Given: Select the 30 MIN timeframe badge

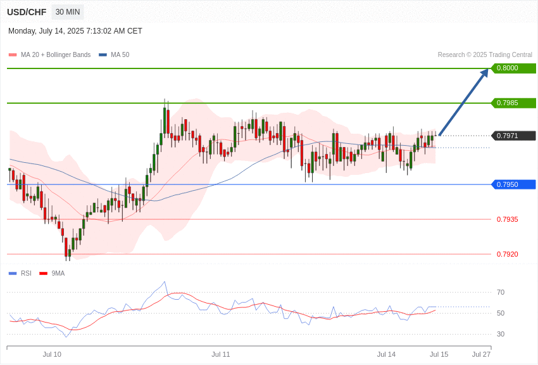Looking at the screenshot, I should pyautogui.click(x=68, y=12).
